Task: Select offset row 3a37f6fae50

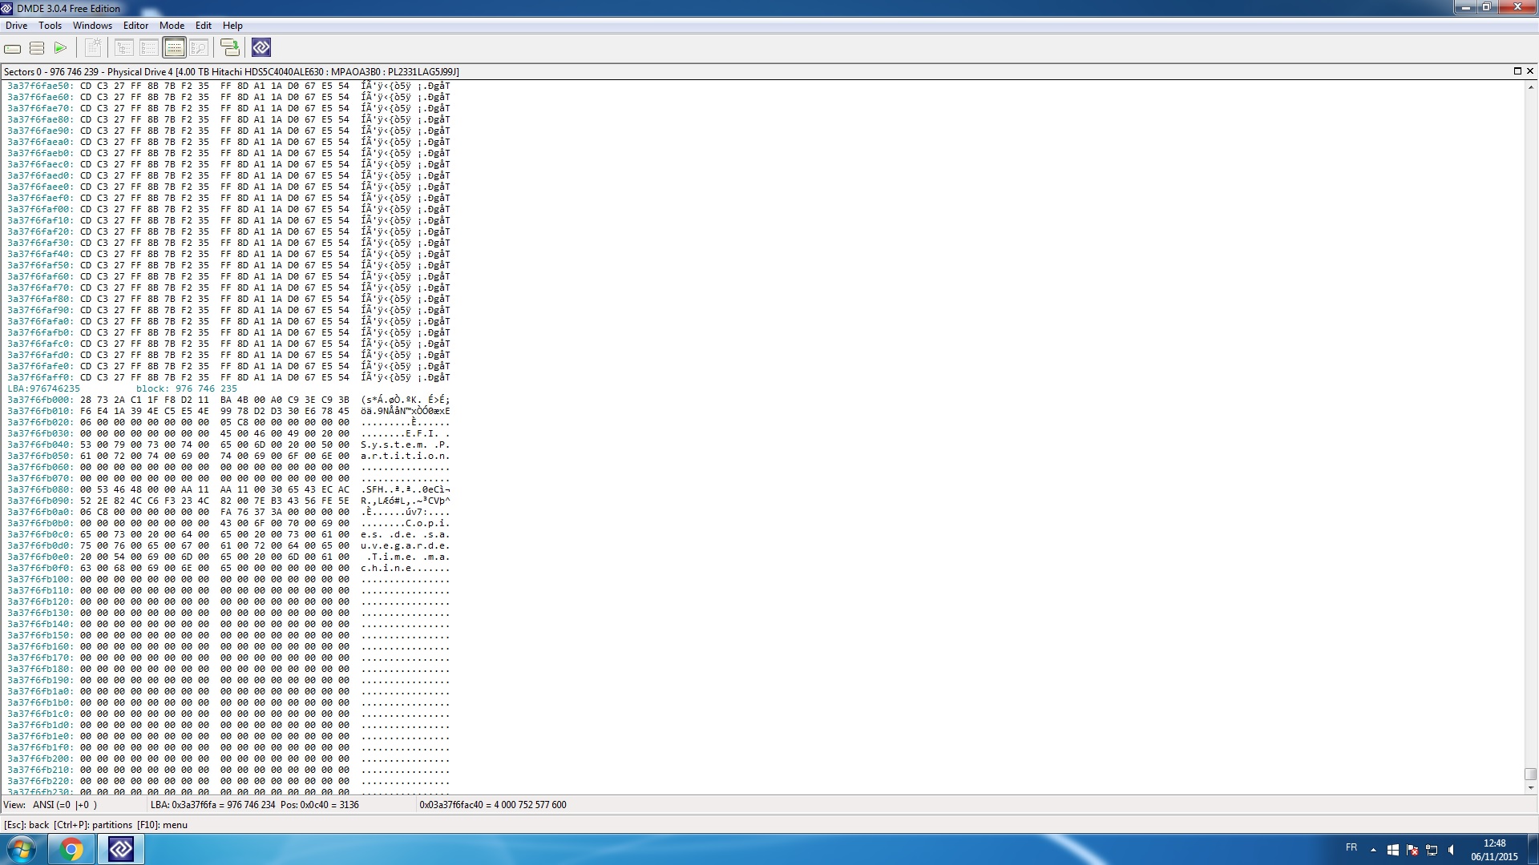Action: [x=228, y=86]
